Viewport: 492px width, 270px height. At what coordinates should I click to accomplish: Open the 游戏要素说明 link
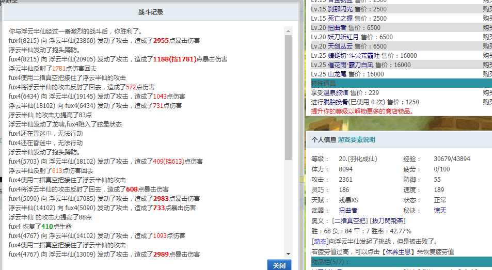(x=356, y=140)
